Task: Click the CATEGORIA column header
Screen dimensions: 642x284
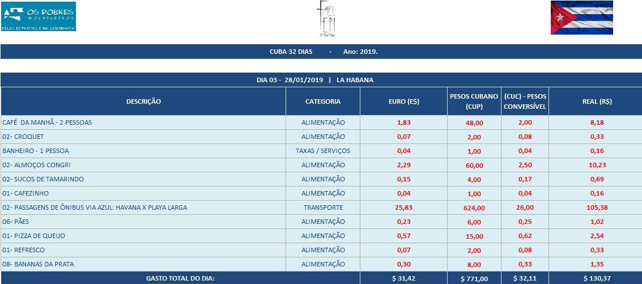Action: pos(323,101)
